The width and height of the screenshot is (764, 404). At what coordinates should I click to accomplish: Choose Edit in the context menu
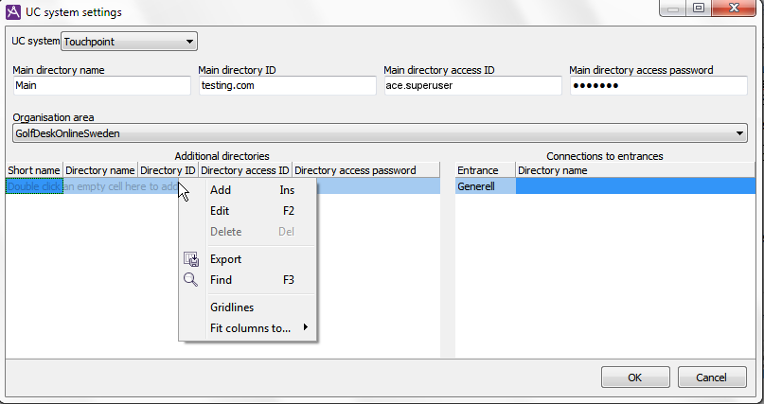(220, 211)
